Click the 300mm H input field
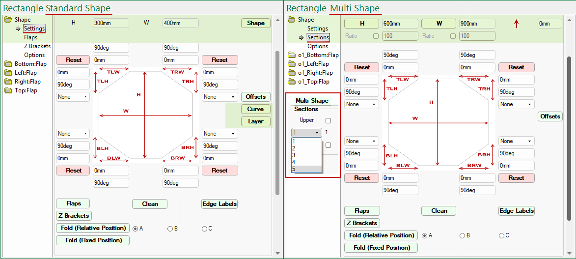The image size is (576, 259). (110, 23)
